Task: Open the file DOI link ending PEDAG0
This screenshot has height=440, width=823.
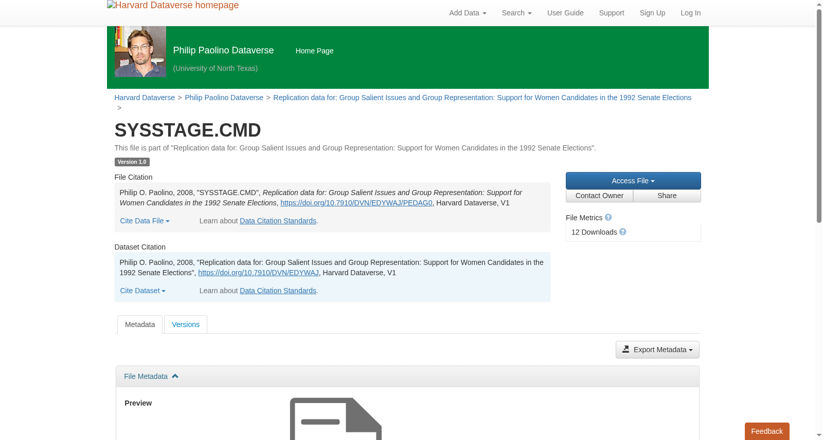Action: point(356,203)
